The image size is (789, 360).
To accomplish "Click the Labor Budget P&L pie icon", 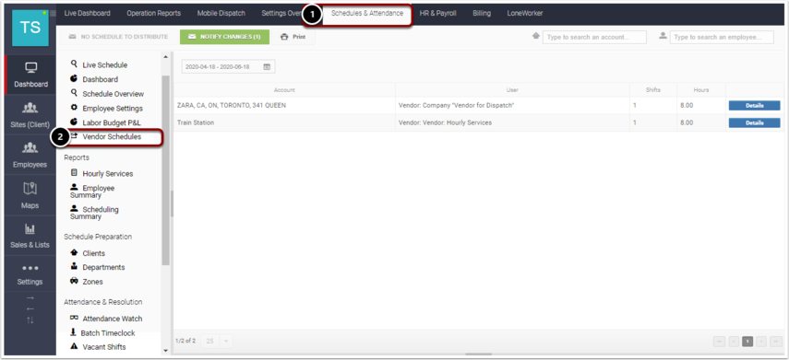I will point(74,122).
